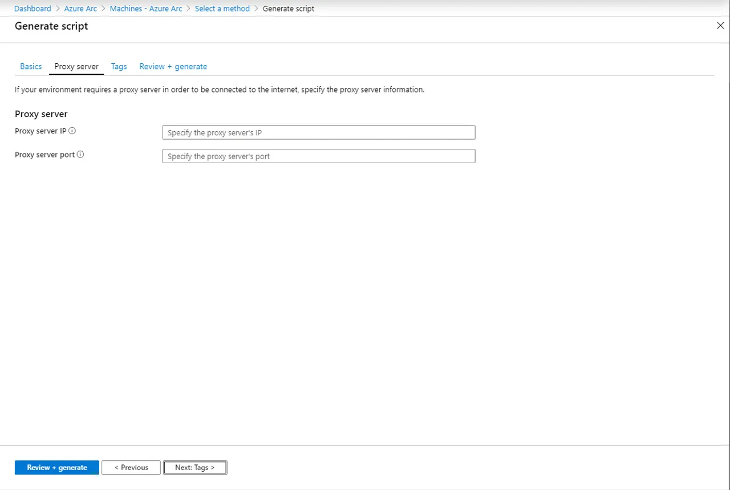The height and width of the screenshot is (490, 730).
Task: Click the Proxy server IP label text
Action: click(x=40, y=131)
